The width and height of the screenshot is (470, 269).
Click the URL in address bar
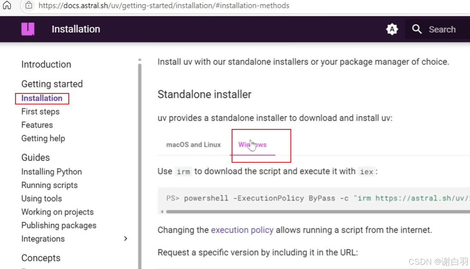pos(164,6)
